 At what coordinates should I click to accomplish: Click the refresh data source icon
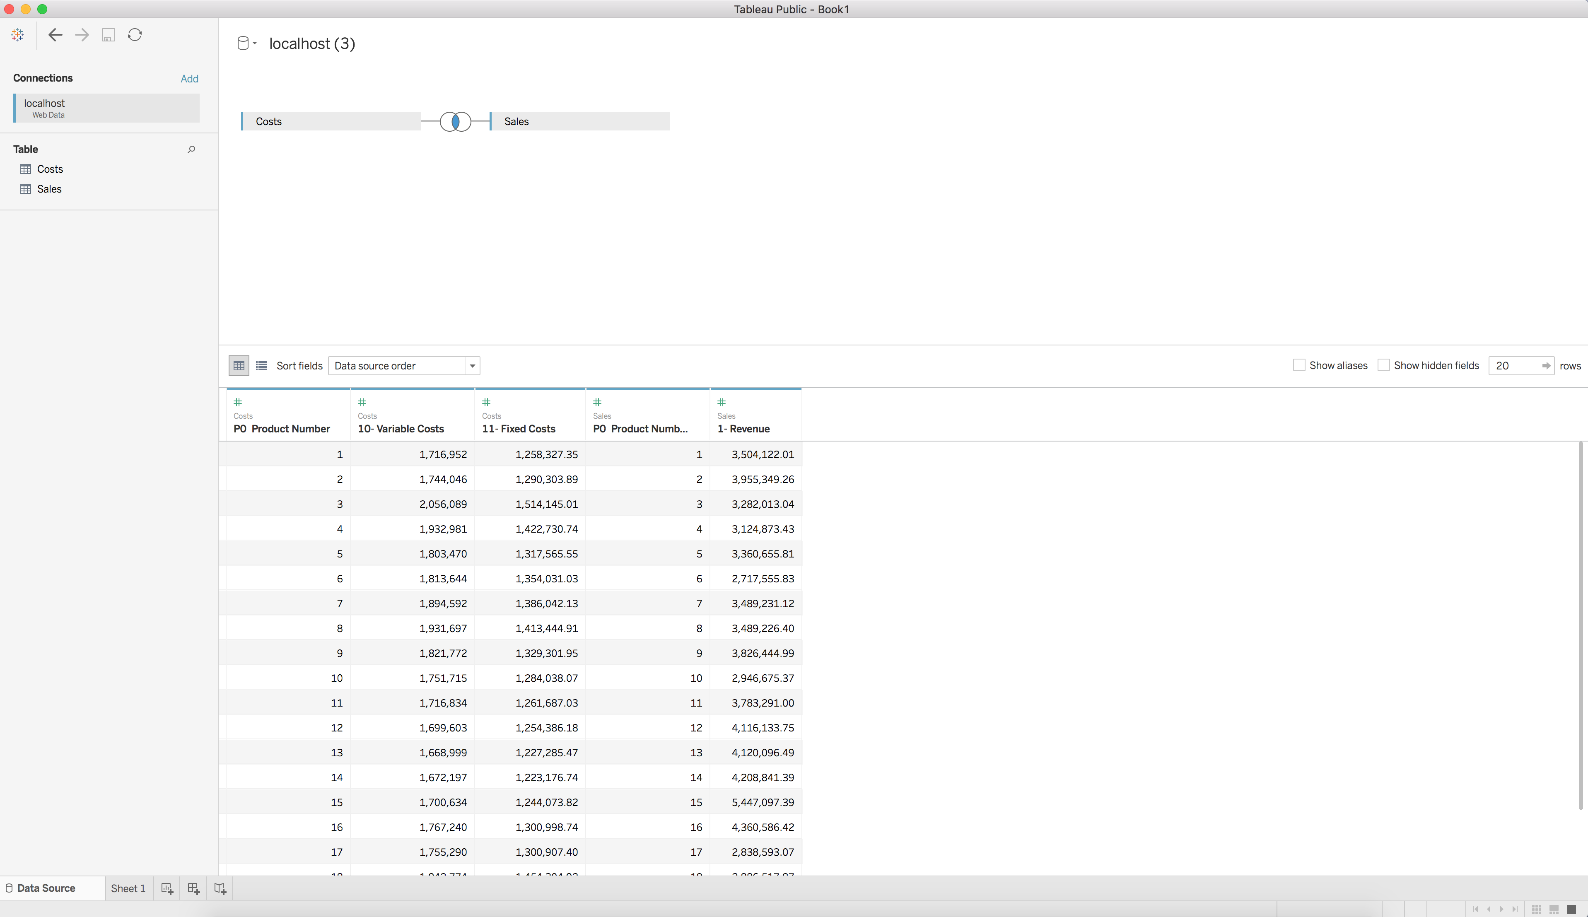click(135, 35)
